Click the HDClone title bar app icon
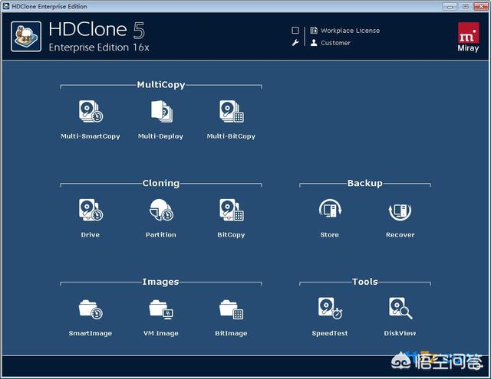491x379 pixels. (6, 6)
